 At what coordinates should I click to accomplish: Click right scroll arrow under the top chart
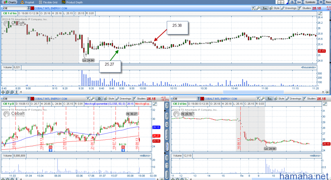(x=323, y=92)
